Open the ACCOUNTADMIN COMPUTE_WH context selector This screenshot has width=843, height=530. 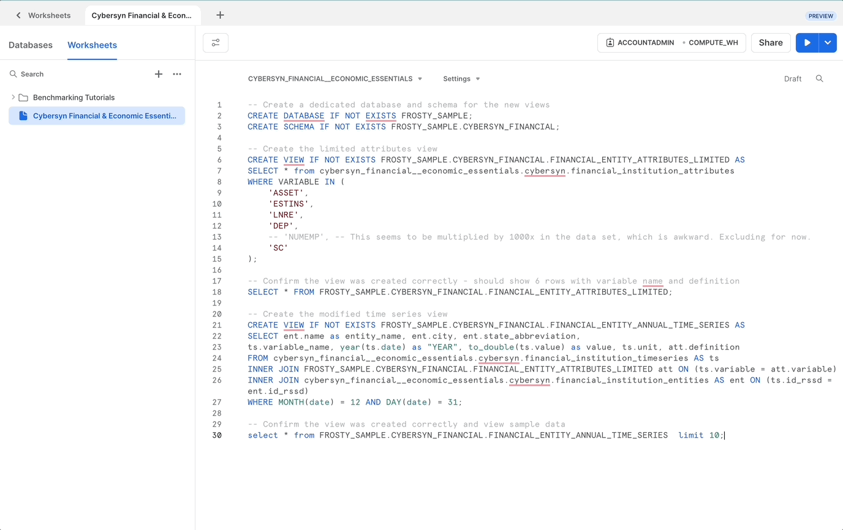(671, 42)
